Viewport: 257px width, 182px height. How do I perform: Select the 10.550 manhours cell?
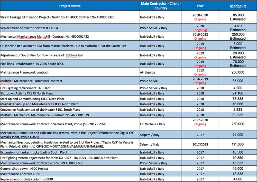[x=238, y=158]
